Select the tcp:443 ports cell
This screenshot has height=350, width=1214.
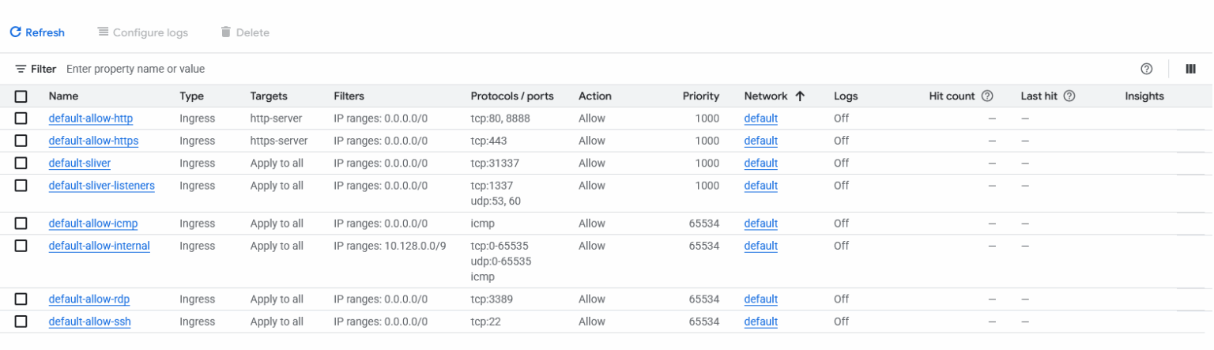tap(489, 141)
